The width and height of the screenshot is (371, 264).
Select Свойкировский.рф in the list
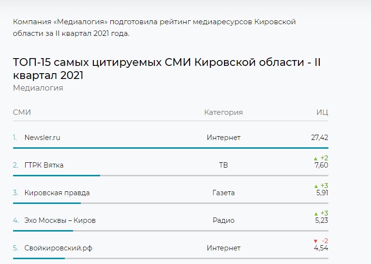58,248
